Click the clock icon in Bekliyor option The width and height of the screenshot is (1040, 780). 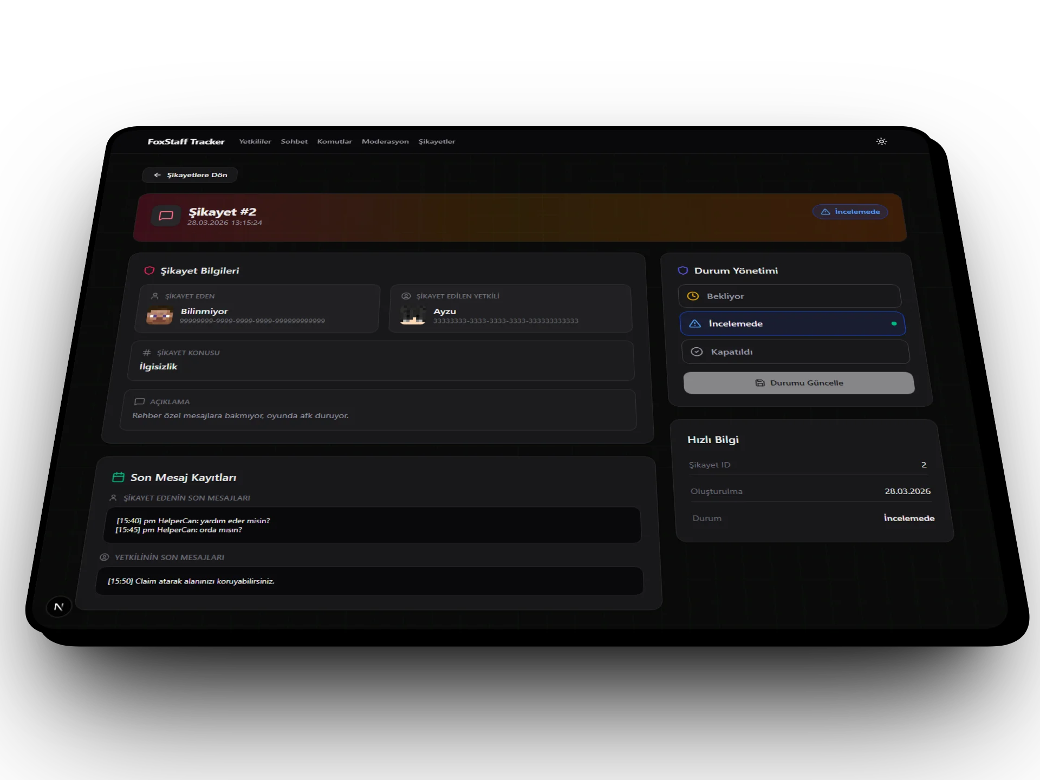click(693, 296)
